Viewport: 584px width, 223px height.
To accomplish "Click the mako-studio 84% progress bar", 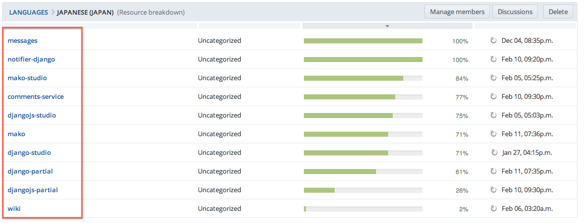I will point(363,78).
